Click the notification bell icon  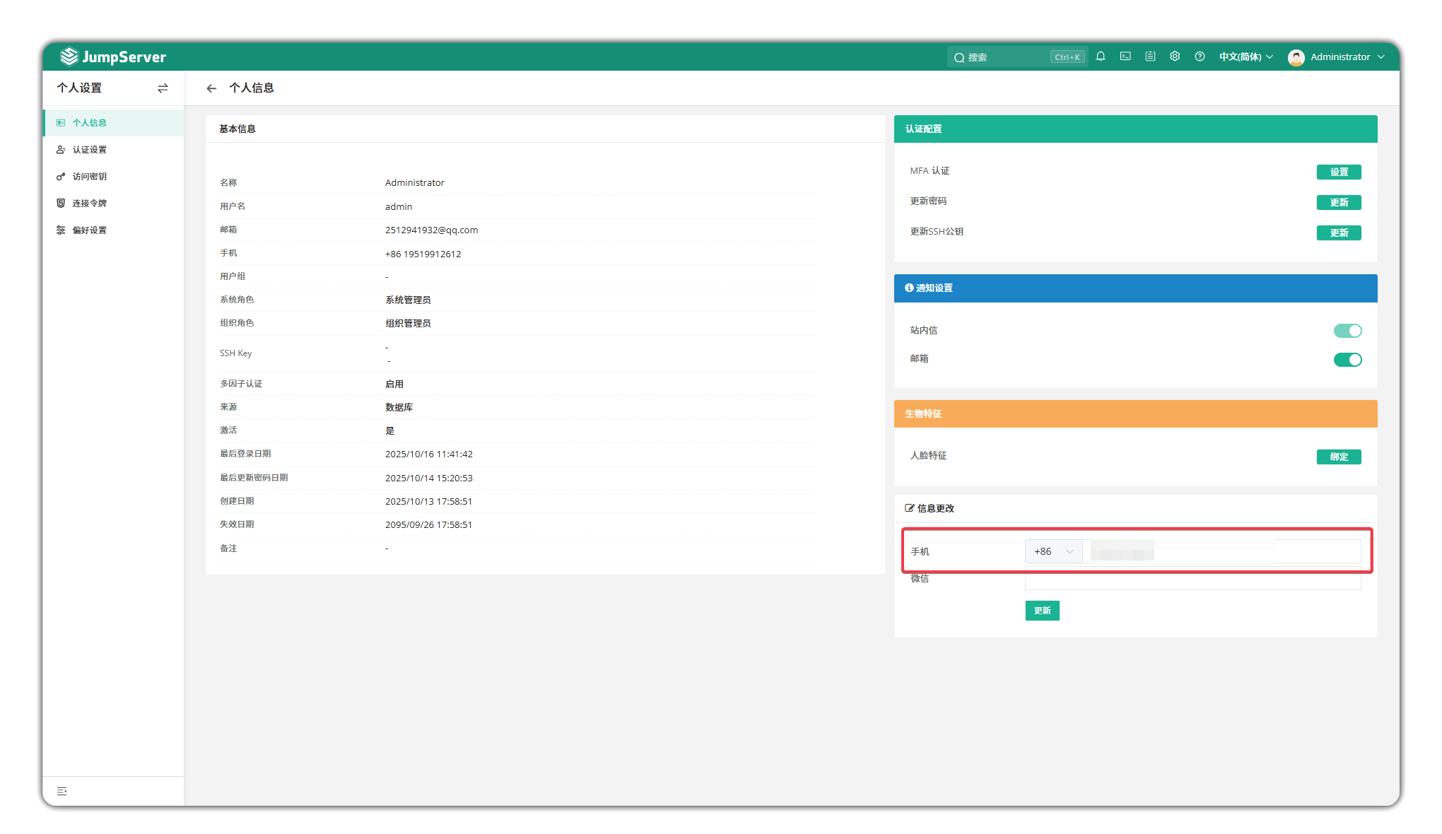[1101, 57]
